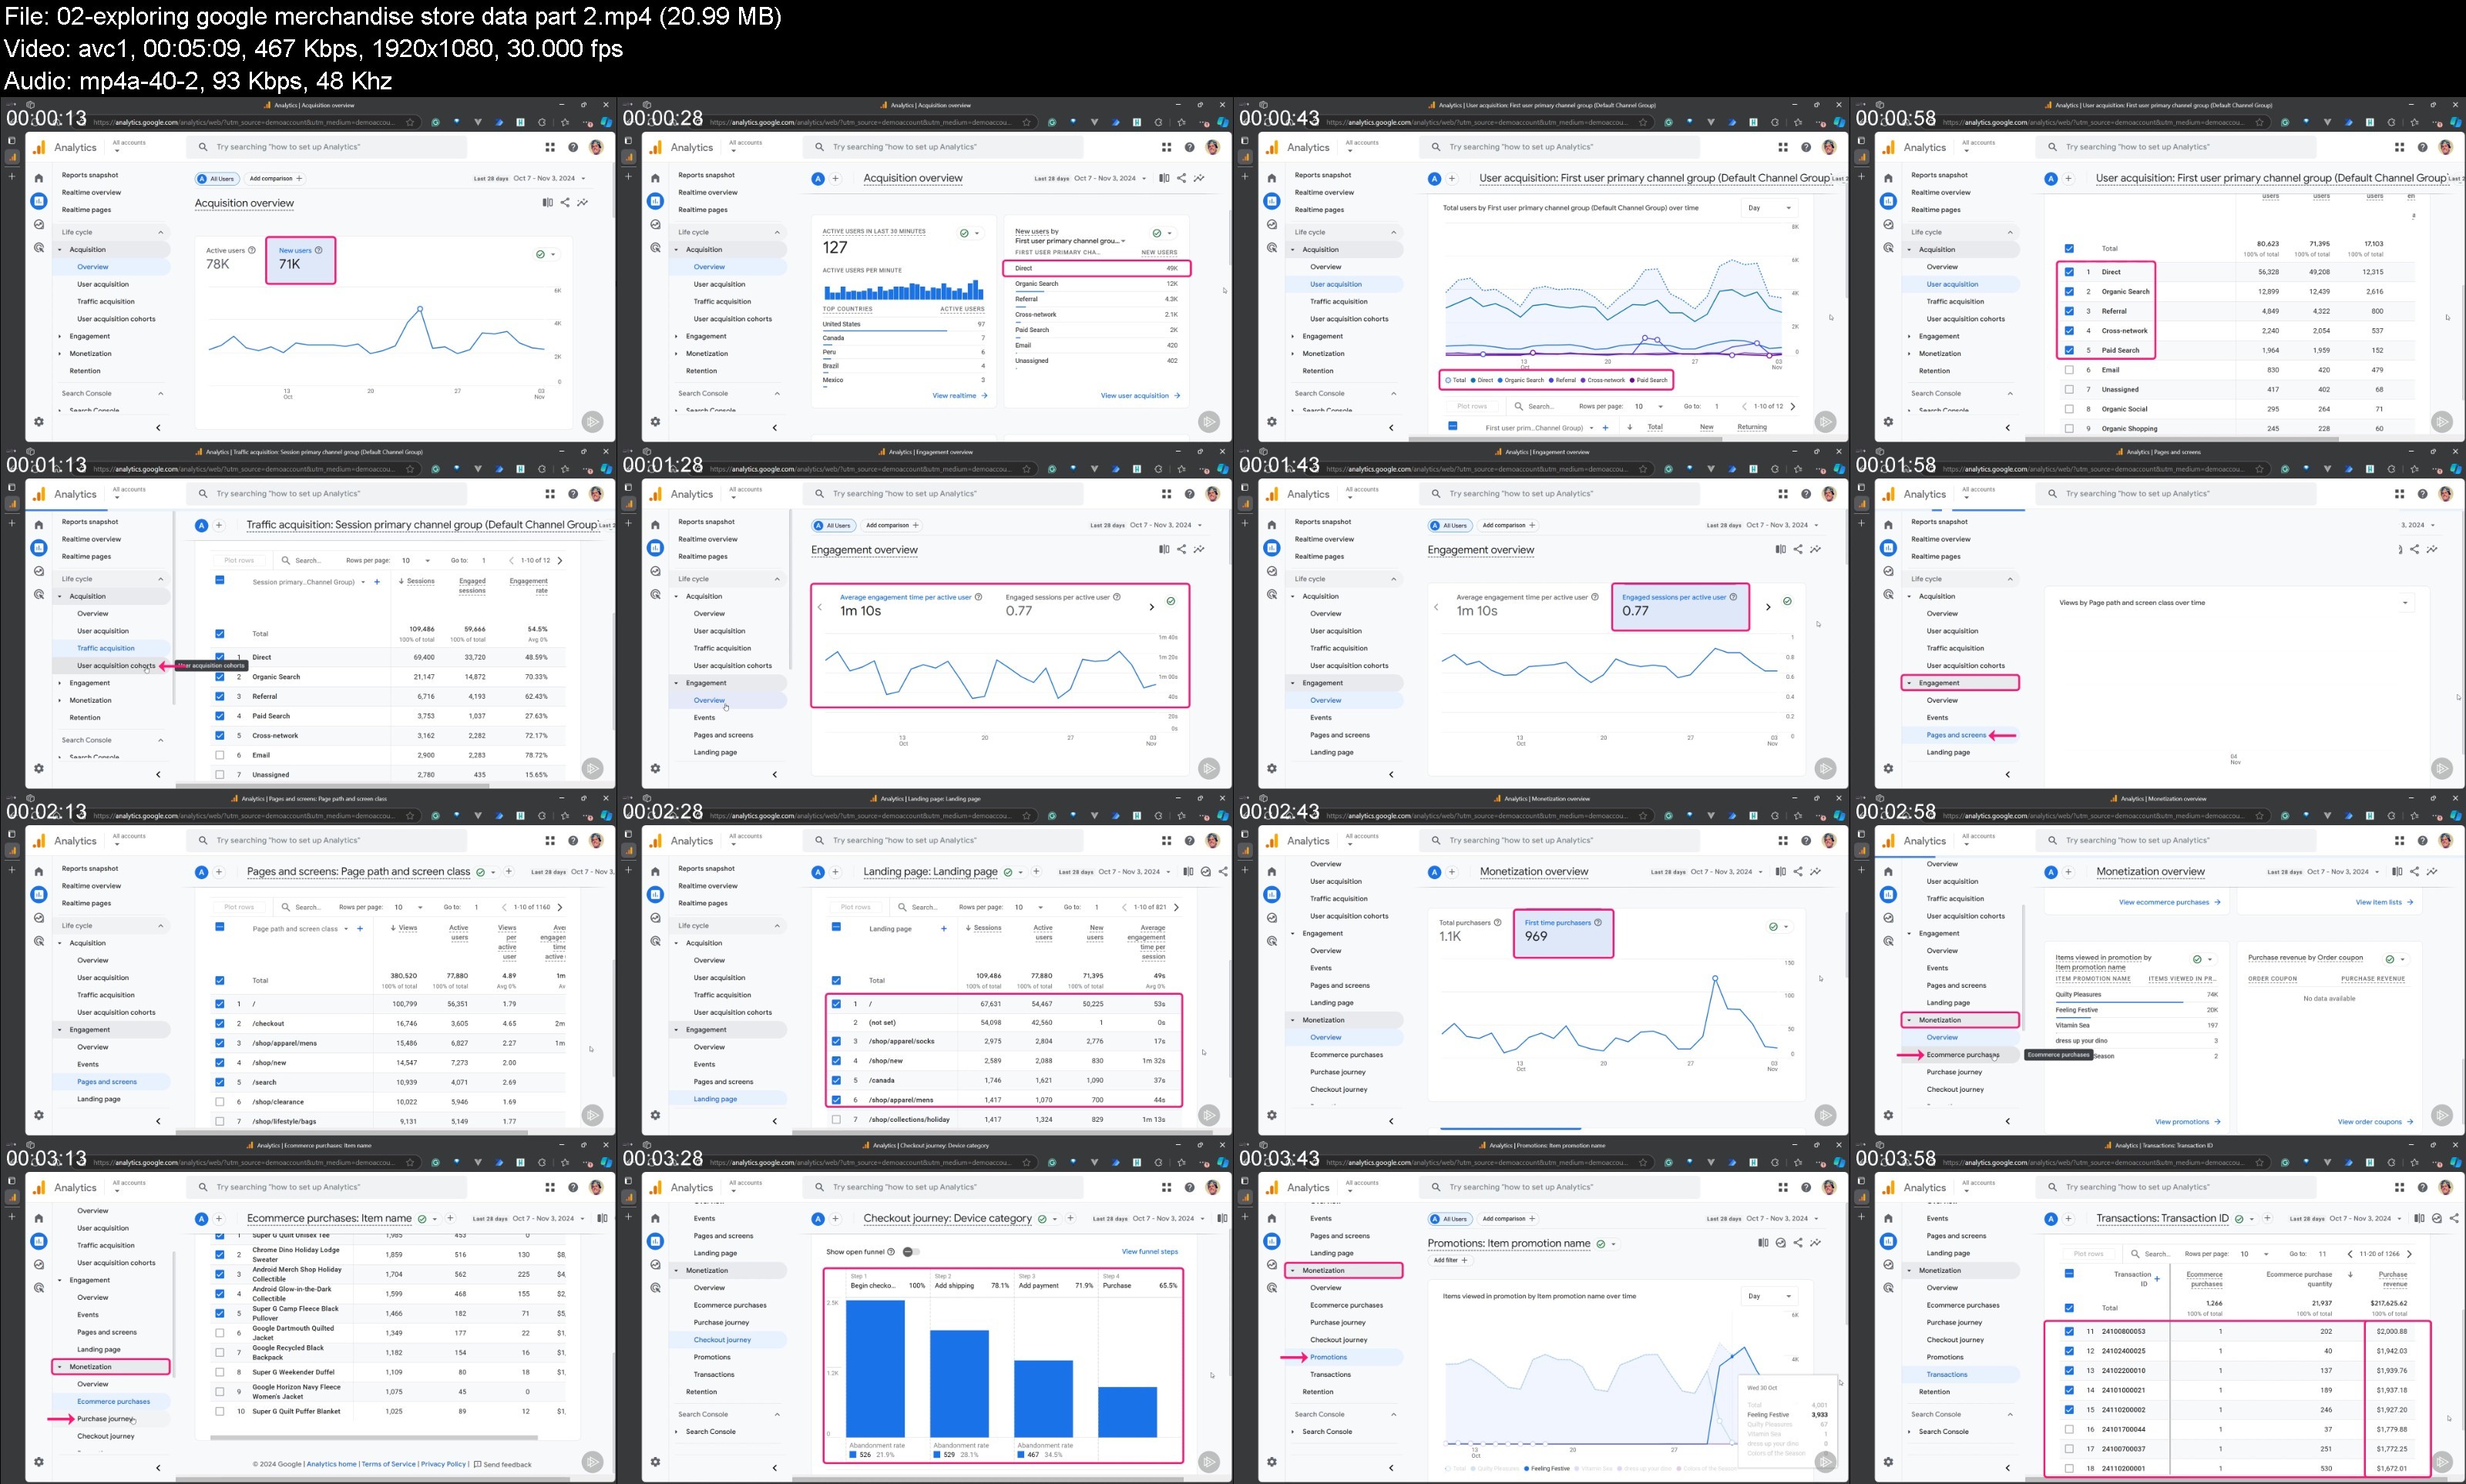The width and height of the screenshot is (2466, 1484).
Task: Click Add comparison in the 00:00:13 frame
Action: [x=275, y=179]
